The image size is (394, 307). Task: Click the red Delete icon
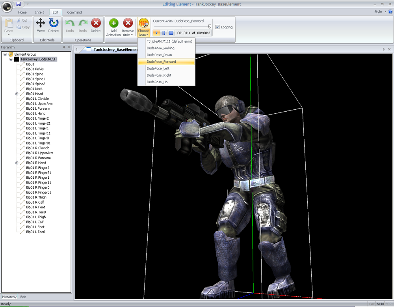tap(96, 23)
